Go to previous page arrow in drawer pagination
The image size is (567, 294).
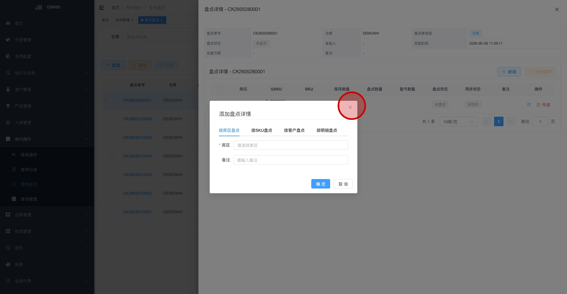[x=487, y=121]
